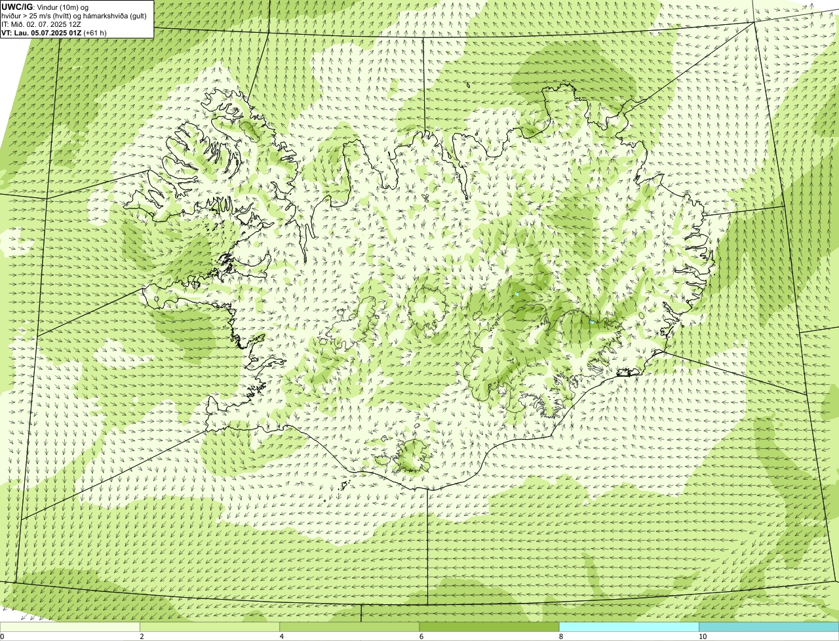Click the '0' label on the color scale
The image size is (839, 641).
coord(3,636)
